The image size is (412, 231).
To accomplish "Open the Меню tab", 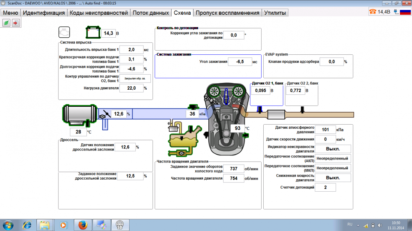I will pyautogui.click(x=10, y=13).
